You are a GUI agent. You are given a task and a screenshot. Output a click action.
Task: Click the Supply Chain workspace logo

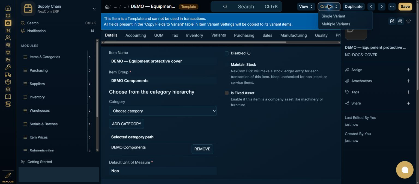click(x=28, y=9)
